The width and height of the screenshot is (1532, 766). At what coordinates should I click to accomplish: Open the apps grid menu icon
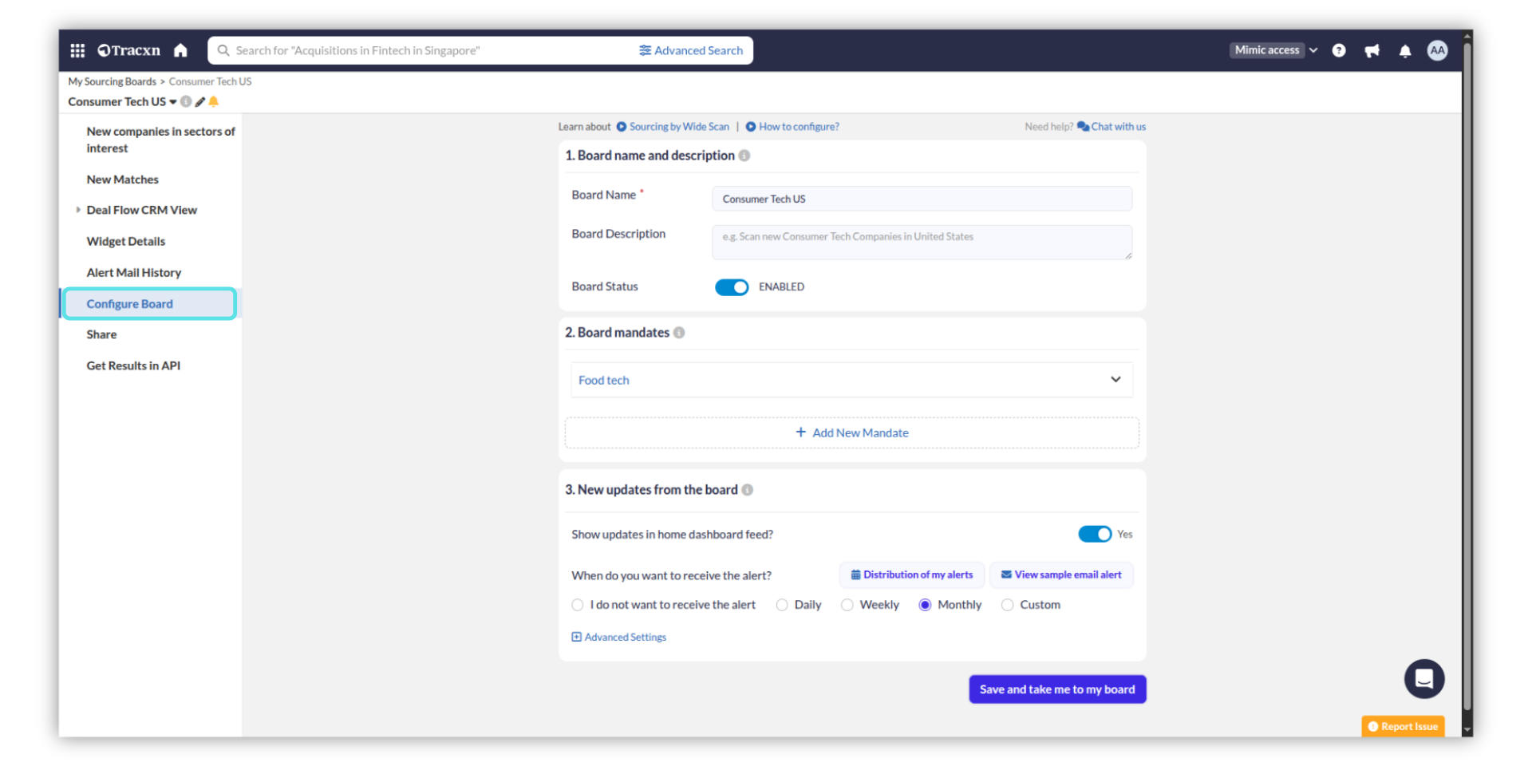tap(77, 50)
